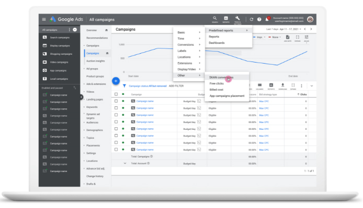Choose Reports in the dropdown menu
This screenshot has width=363, height=208.
214,36
